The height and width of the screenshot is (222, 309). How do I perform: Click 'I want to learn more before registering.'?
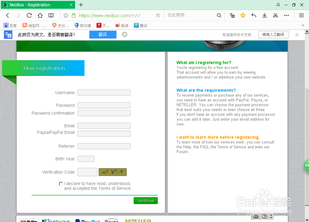pyautogui.click(x=218, y=137)
